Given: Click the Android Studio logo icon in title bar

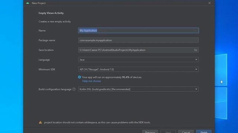Looking at the screenshot, I should (x=28, y=3).
